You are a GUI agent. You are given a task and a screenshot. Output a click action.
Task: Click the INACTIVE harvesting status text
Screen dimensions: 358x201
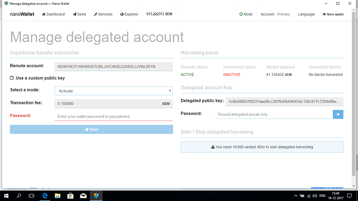pos(231,75)
